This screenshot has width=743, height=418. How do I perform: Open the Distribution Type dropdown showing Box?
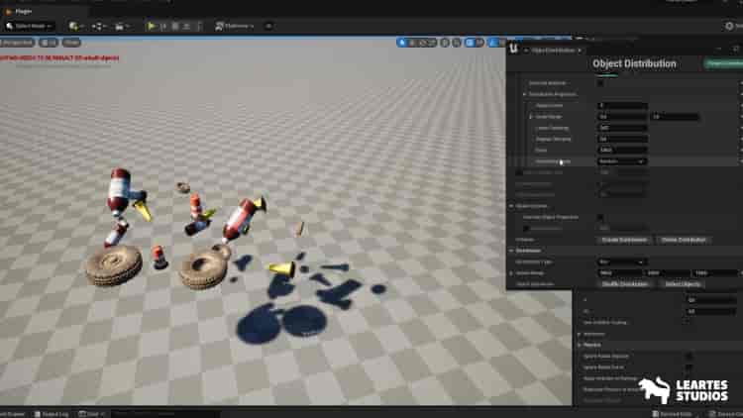621,262
